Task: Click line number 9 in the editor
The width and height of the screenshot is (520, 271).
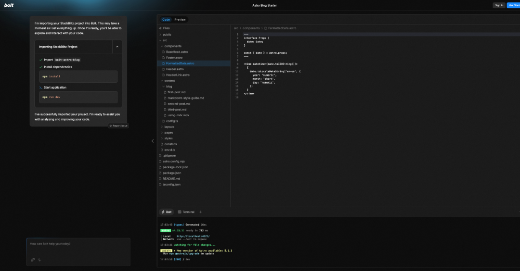Action: 237,64
